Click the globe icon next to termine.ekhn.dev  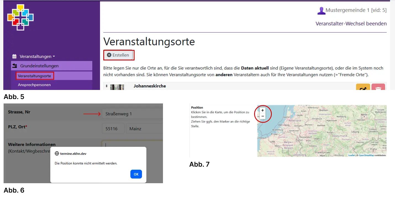57,154
